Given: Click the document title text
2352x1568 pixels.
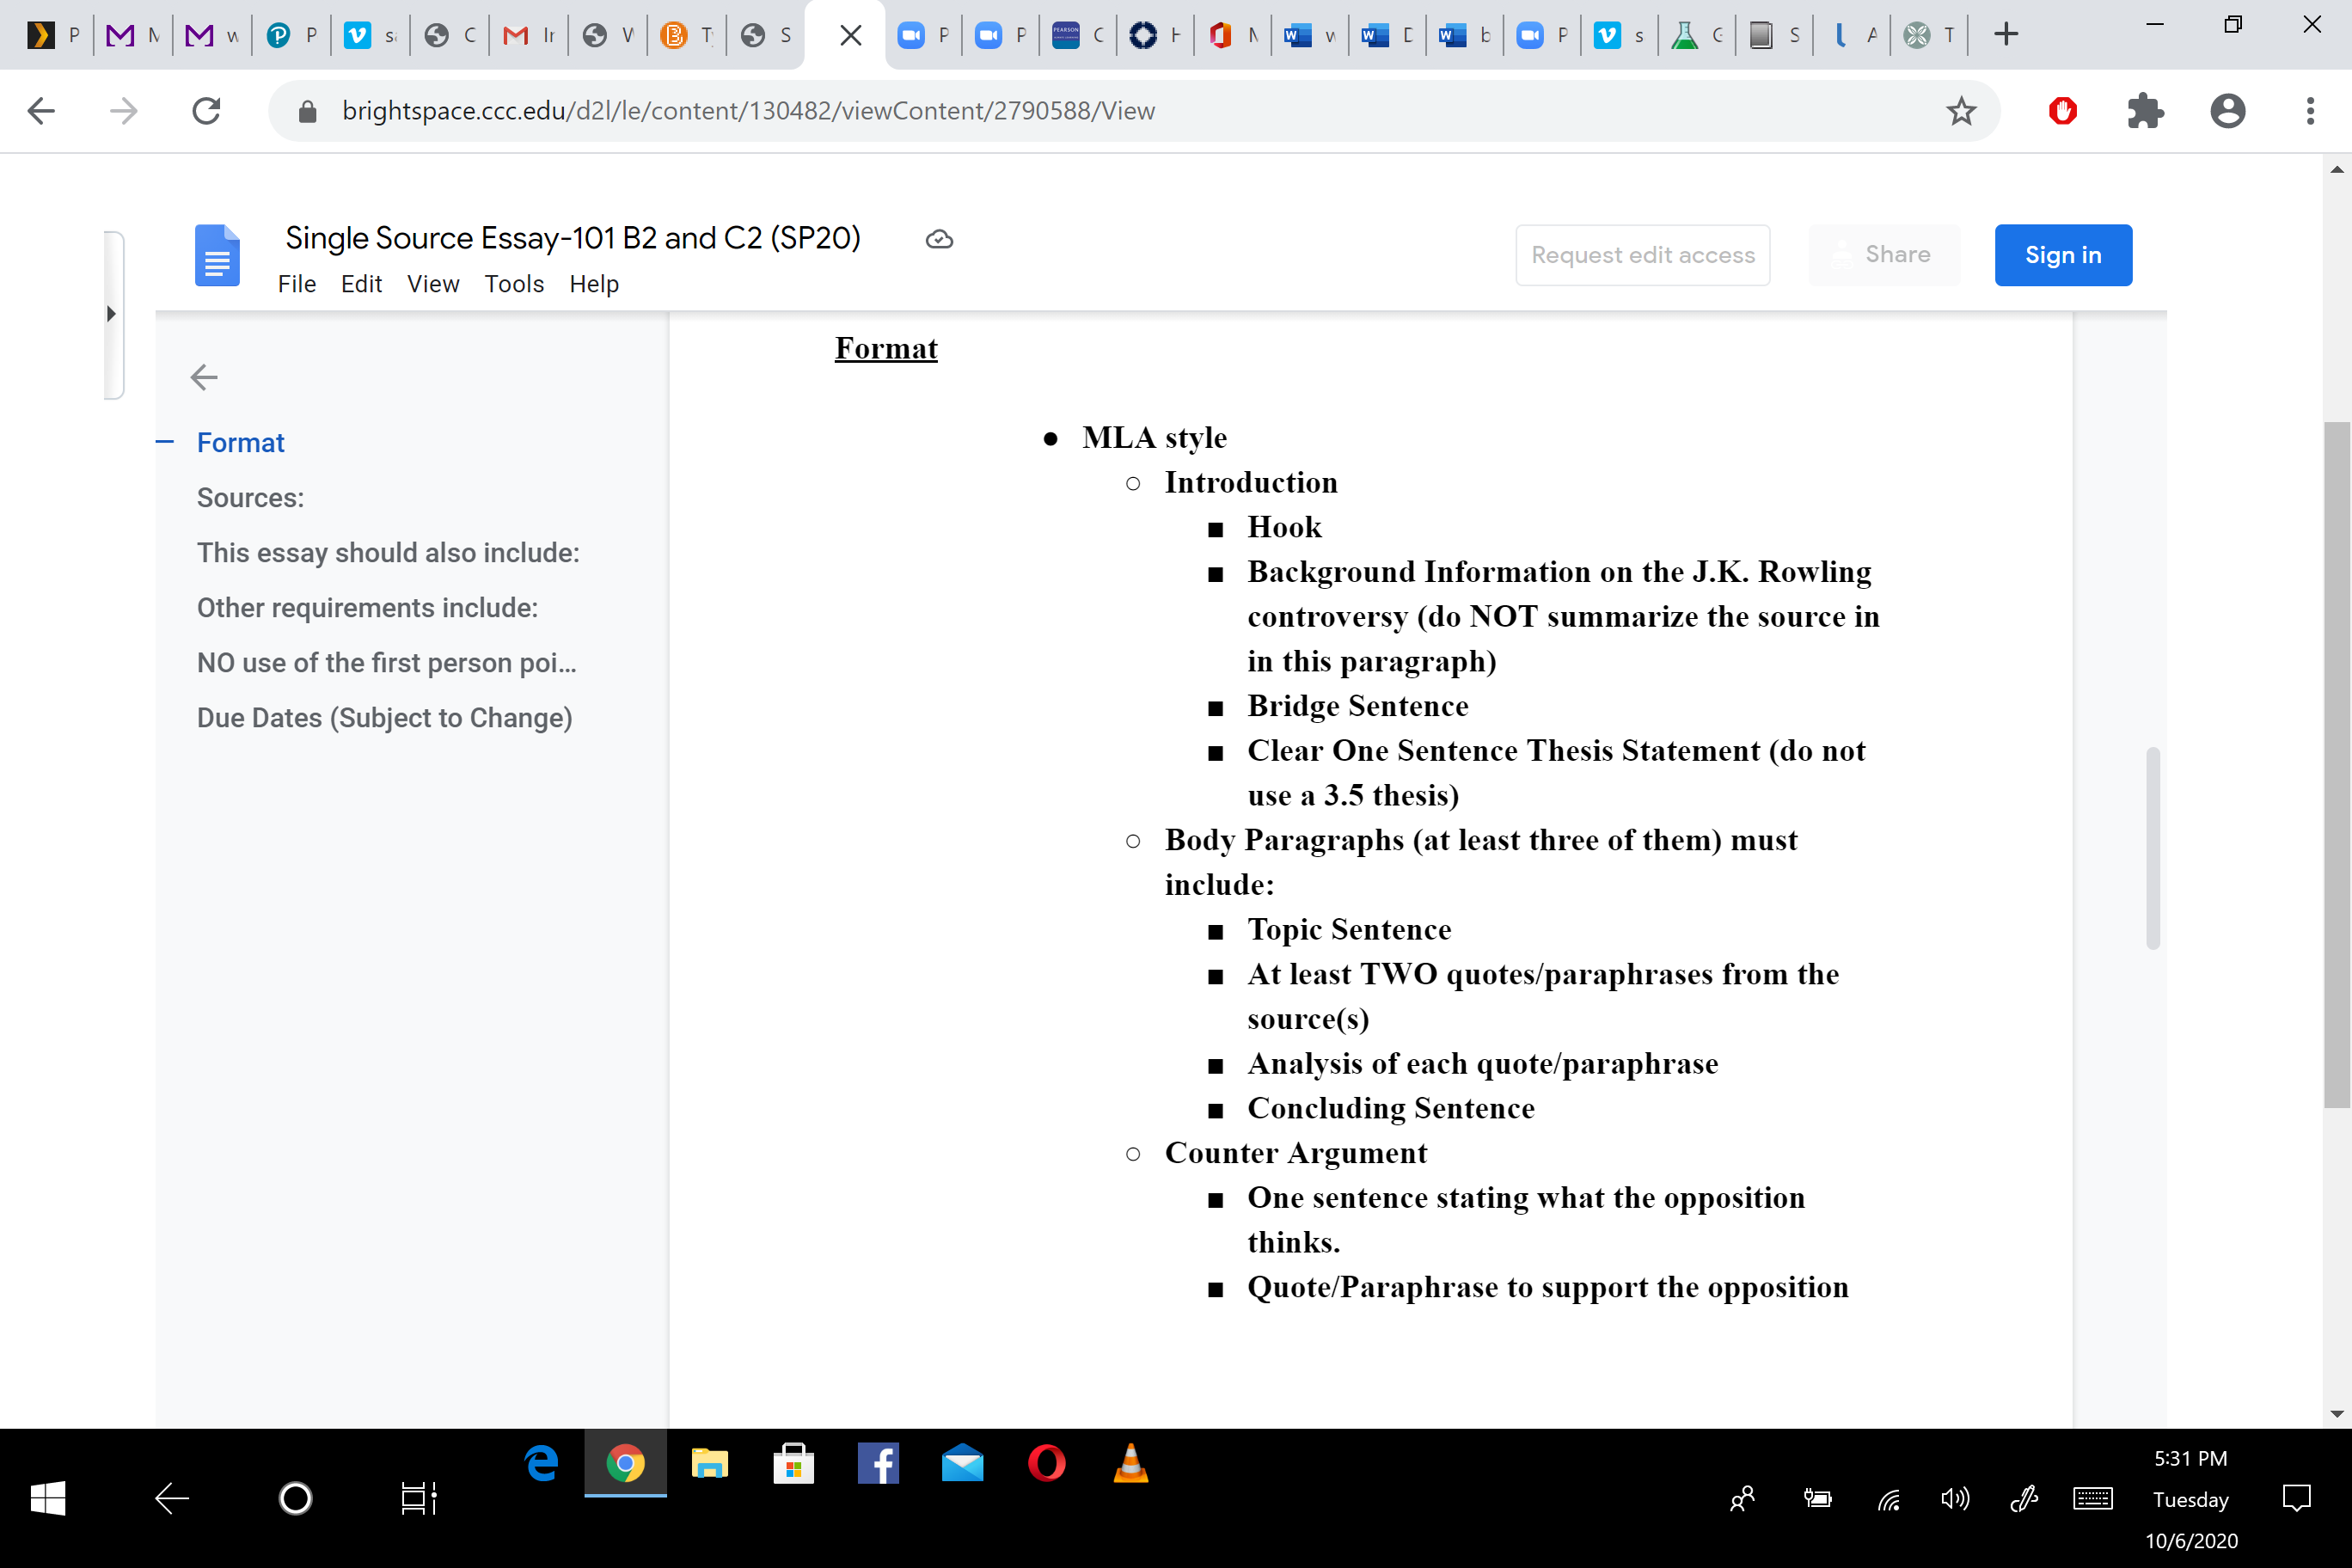Looking at the screenshot, I should (573, 238).
